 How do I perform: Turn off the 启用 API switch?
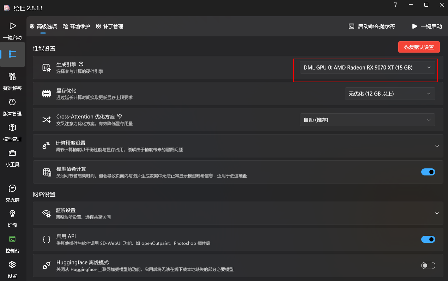click(428, 239)
